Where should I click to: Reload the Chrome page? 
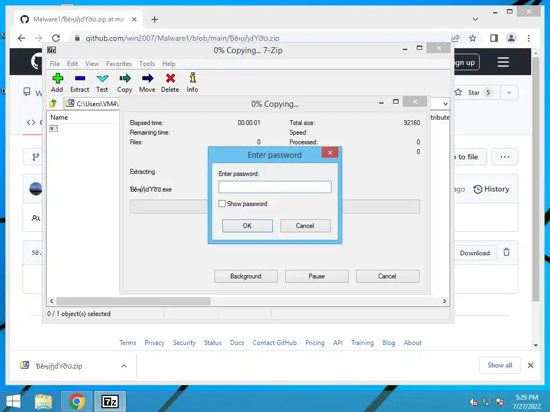click(x=56, y=38)
